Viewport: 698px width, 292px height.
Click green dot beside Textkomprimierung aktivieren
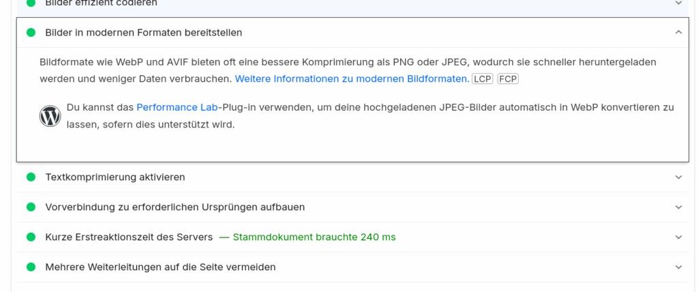31,177
